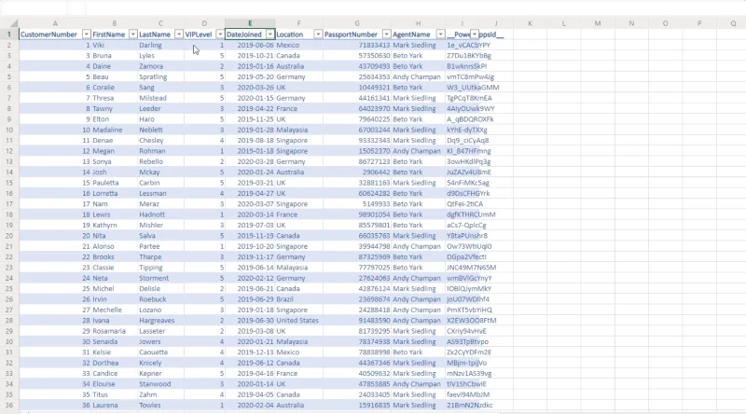Select cell with first name Titus

(114, 394)
